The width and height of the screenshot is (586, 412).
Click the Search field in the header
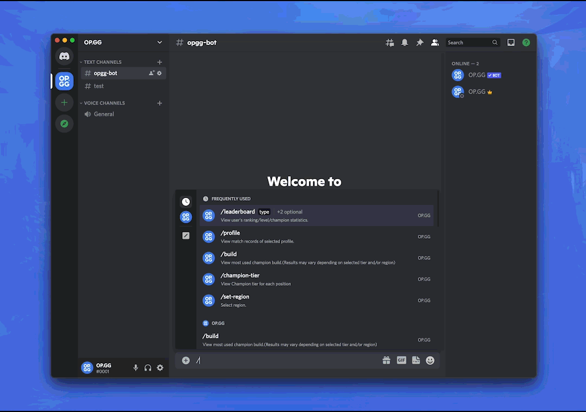tap(473, 43)
